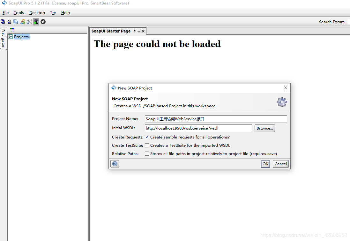Minimize the SoapUI Starter Page panel
This screenshot has height=241, width=350.
point(139,32)
